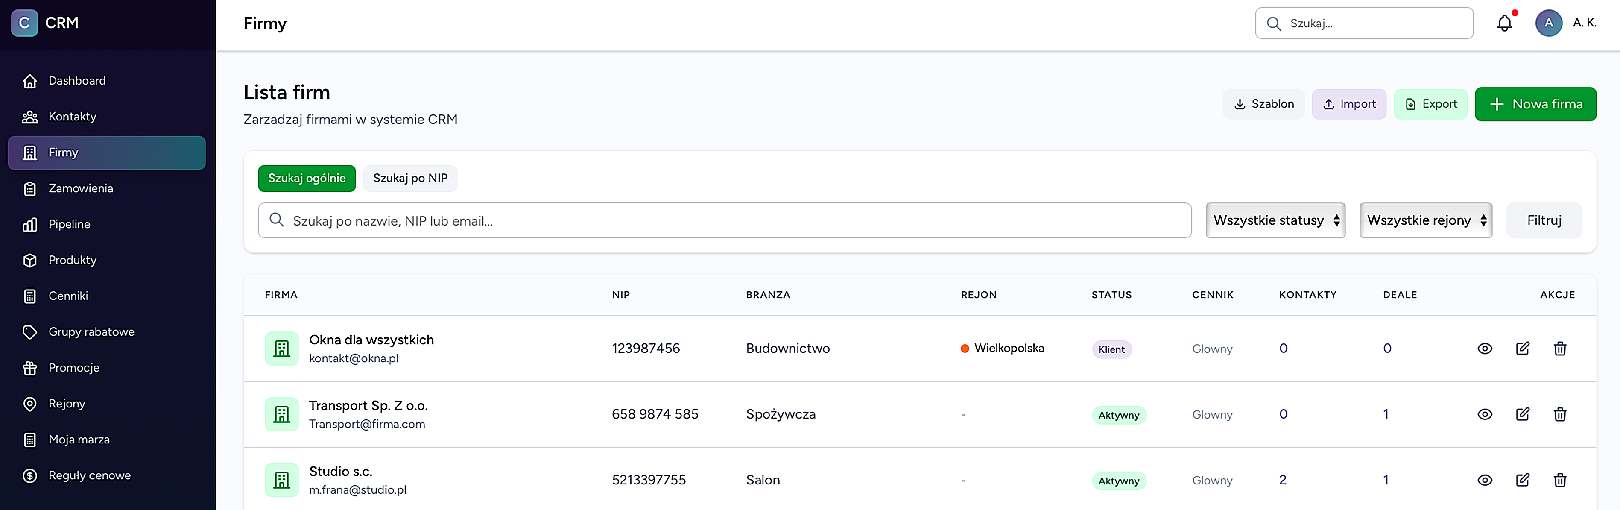Open Cenniki in sidebar
The image size is (1620, 510).
tap(106, 296)
